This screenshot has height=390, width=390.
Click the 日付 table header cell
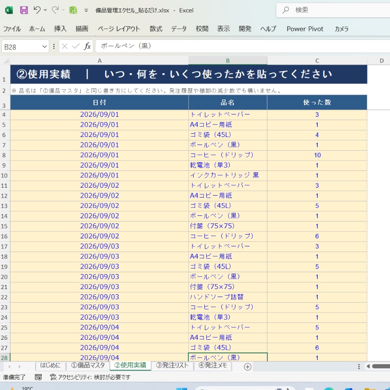point(99,102)
